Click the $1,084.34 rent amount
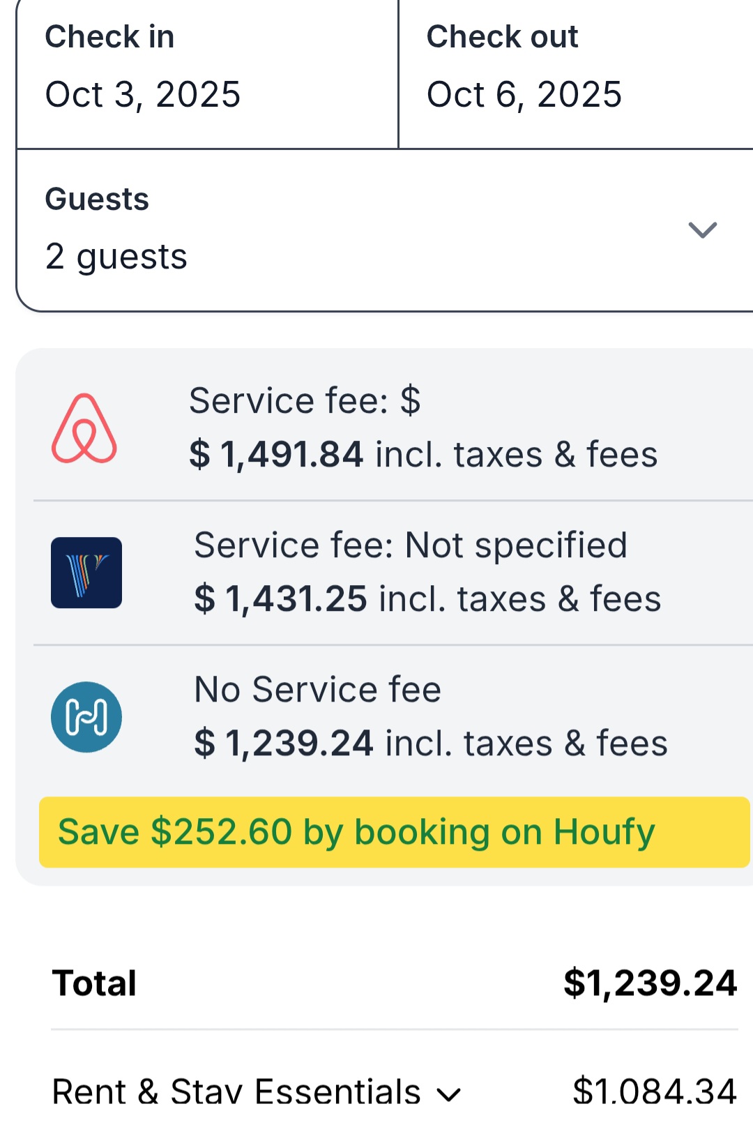The width and height of the screenshot is (753, 1148). 654,1092
